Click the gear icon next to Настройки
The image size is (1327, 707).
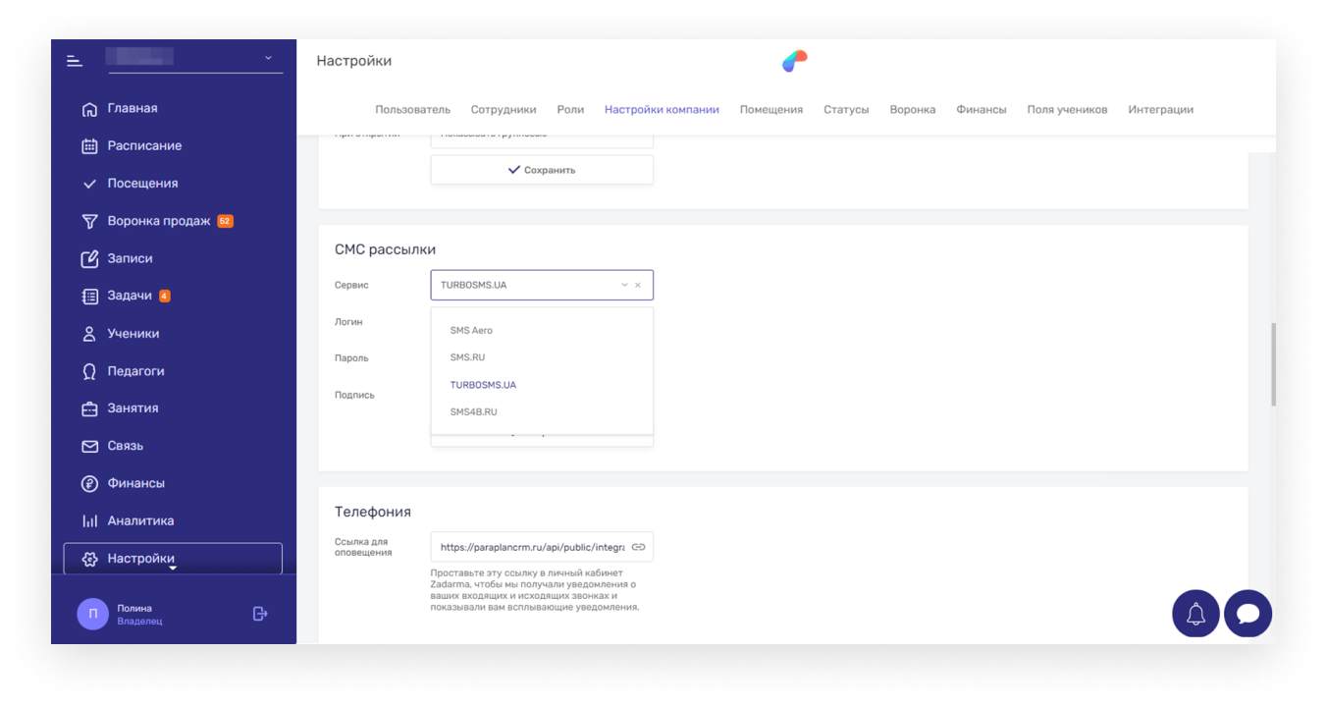coord(89,559)
